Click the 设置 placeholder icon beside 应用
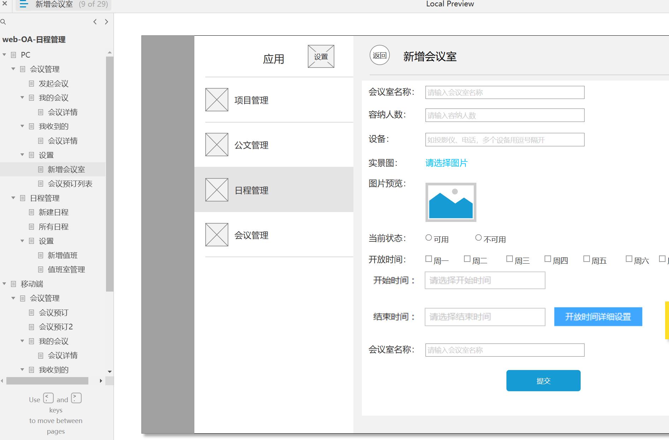Screen dimensions: 669x440 pos(321,56)
